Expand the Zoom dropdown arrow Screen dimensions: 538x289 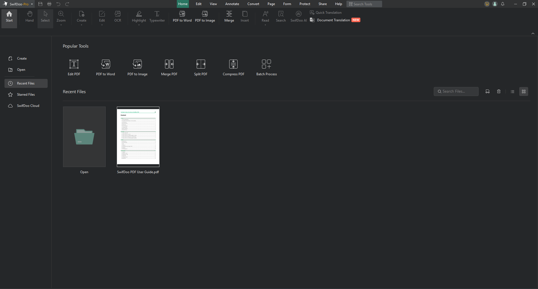(x=61, y=25)
